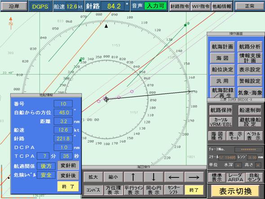Open the 海図 menu button
265x199 pixels.
click(222, 58)
